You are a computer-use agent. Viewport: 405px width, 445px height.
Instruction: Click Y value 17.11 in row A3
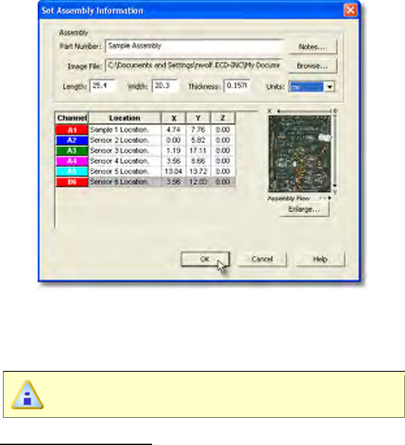(198, 151)
